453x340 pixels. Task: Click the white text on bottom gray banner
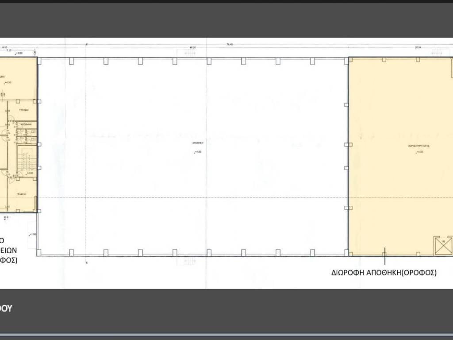(x=6, y=309)
